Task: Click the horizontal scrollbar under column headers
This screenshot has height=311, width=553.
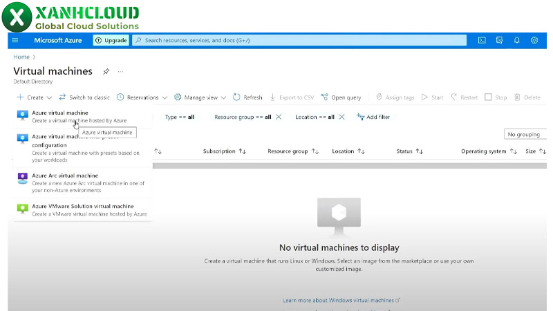Action: tap(350, 165)
